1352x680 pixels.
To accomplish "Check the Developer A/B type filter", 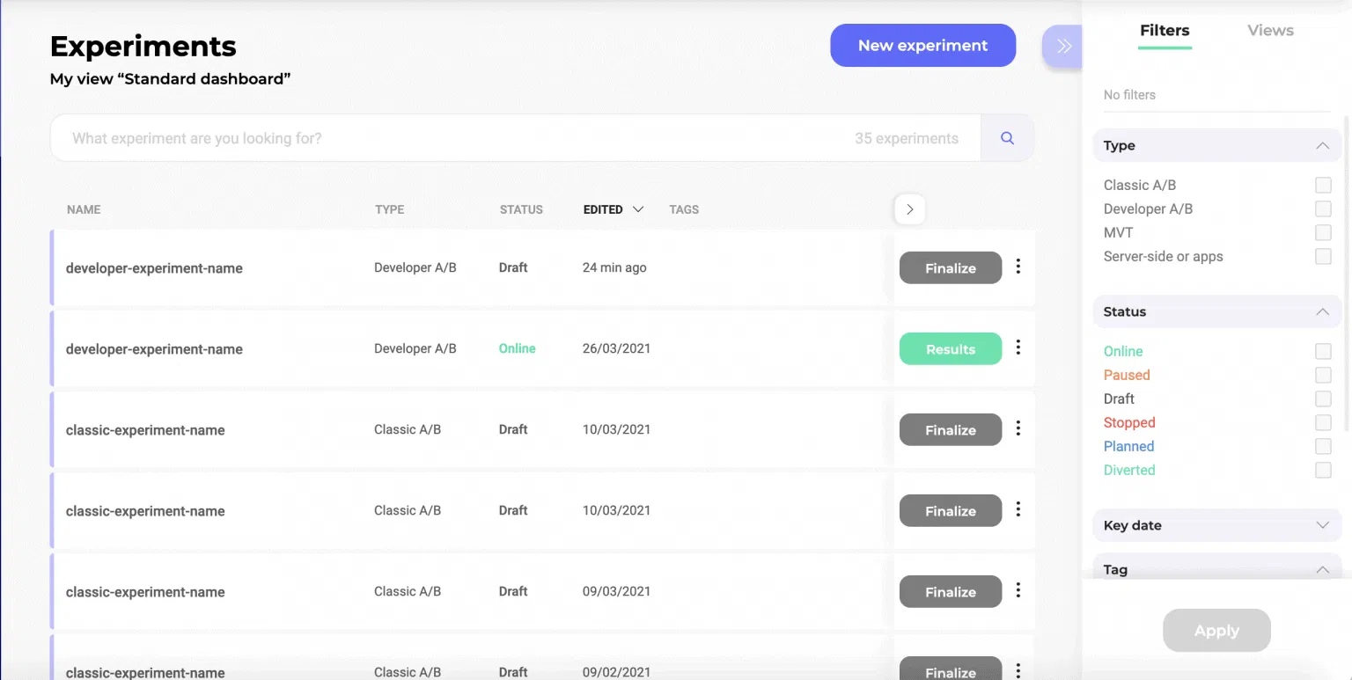I will click(1323, 208).
